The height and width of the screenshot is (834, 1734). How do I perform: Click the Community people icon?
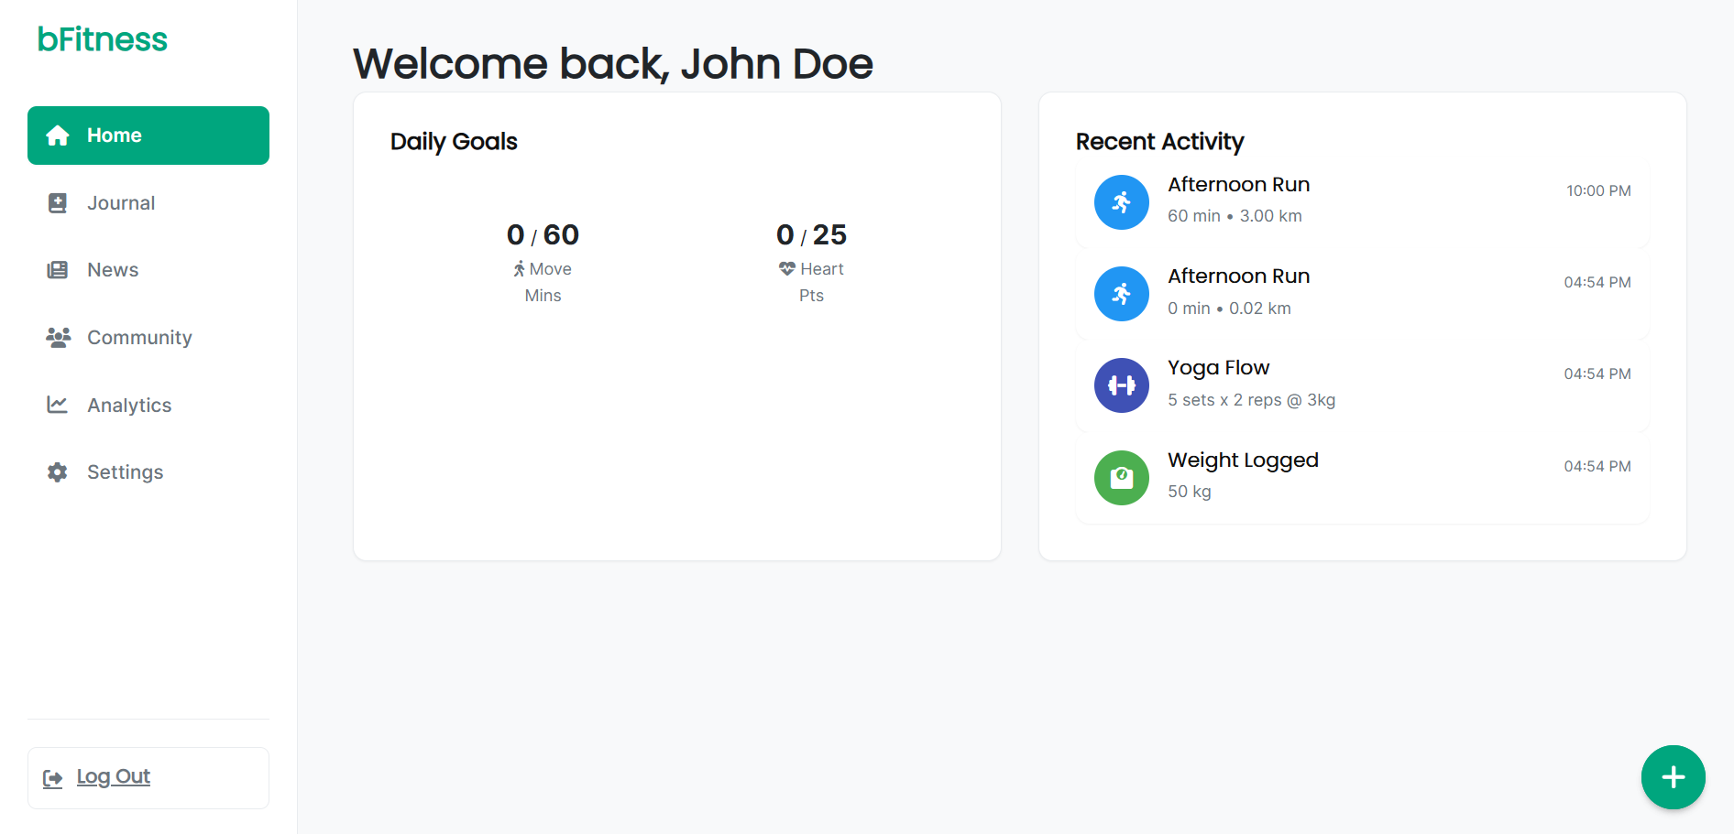coord(58,337)
